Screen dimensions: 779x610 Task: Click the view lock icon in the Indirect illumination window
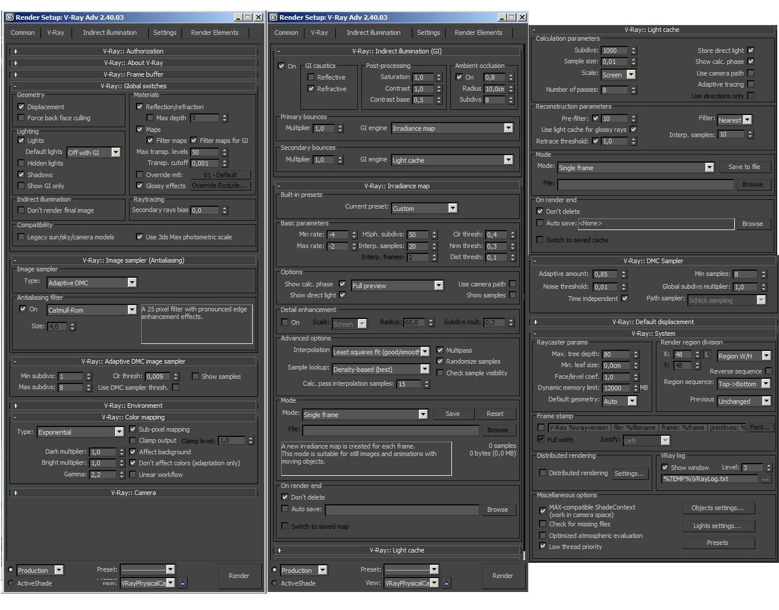coord(447,582)
